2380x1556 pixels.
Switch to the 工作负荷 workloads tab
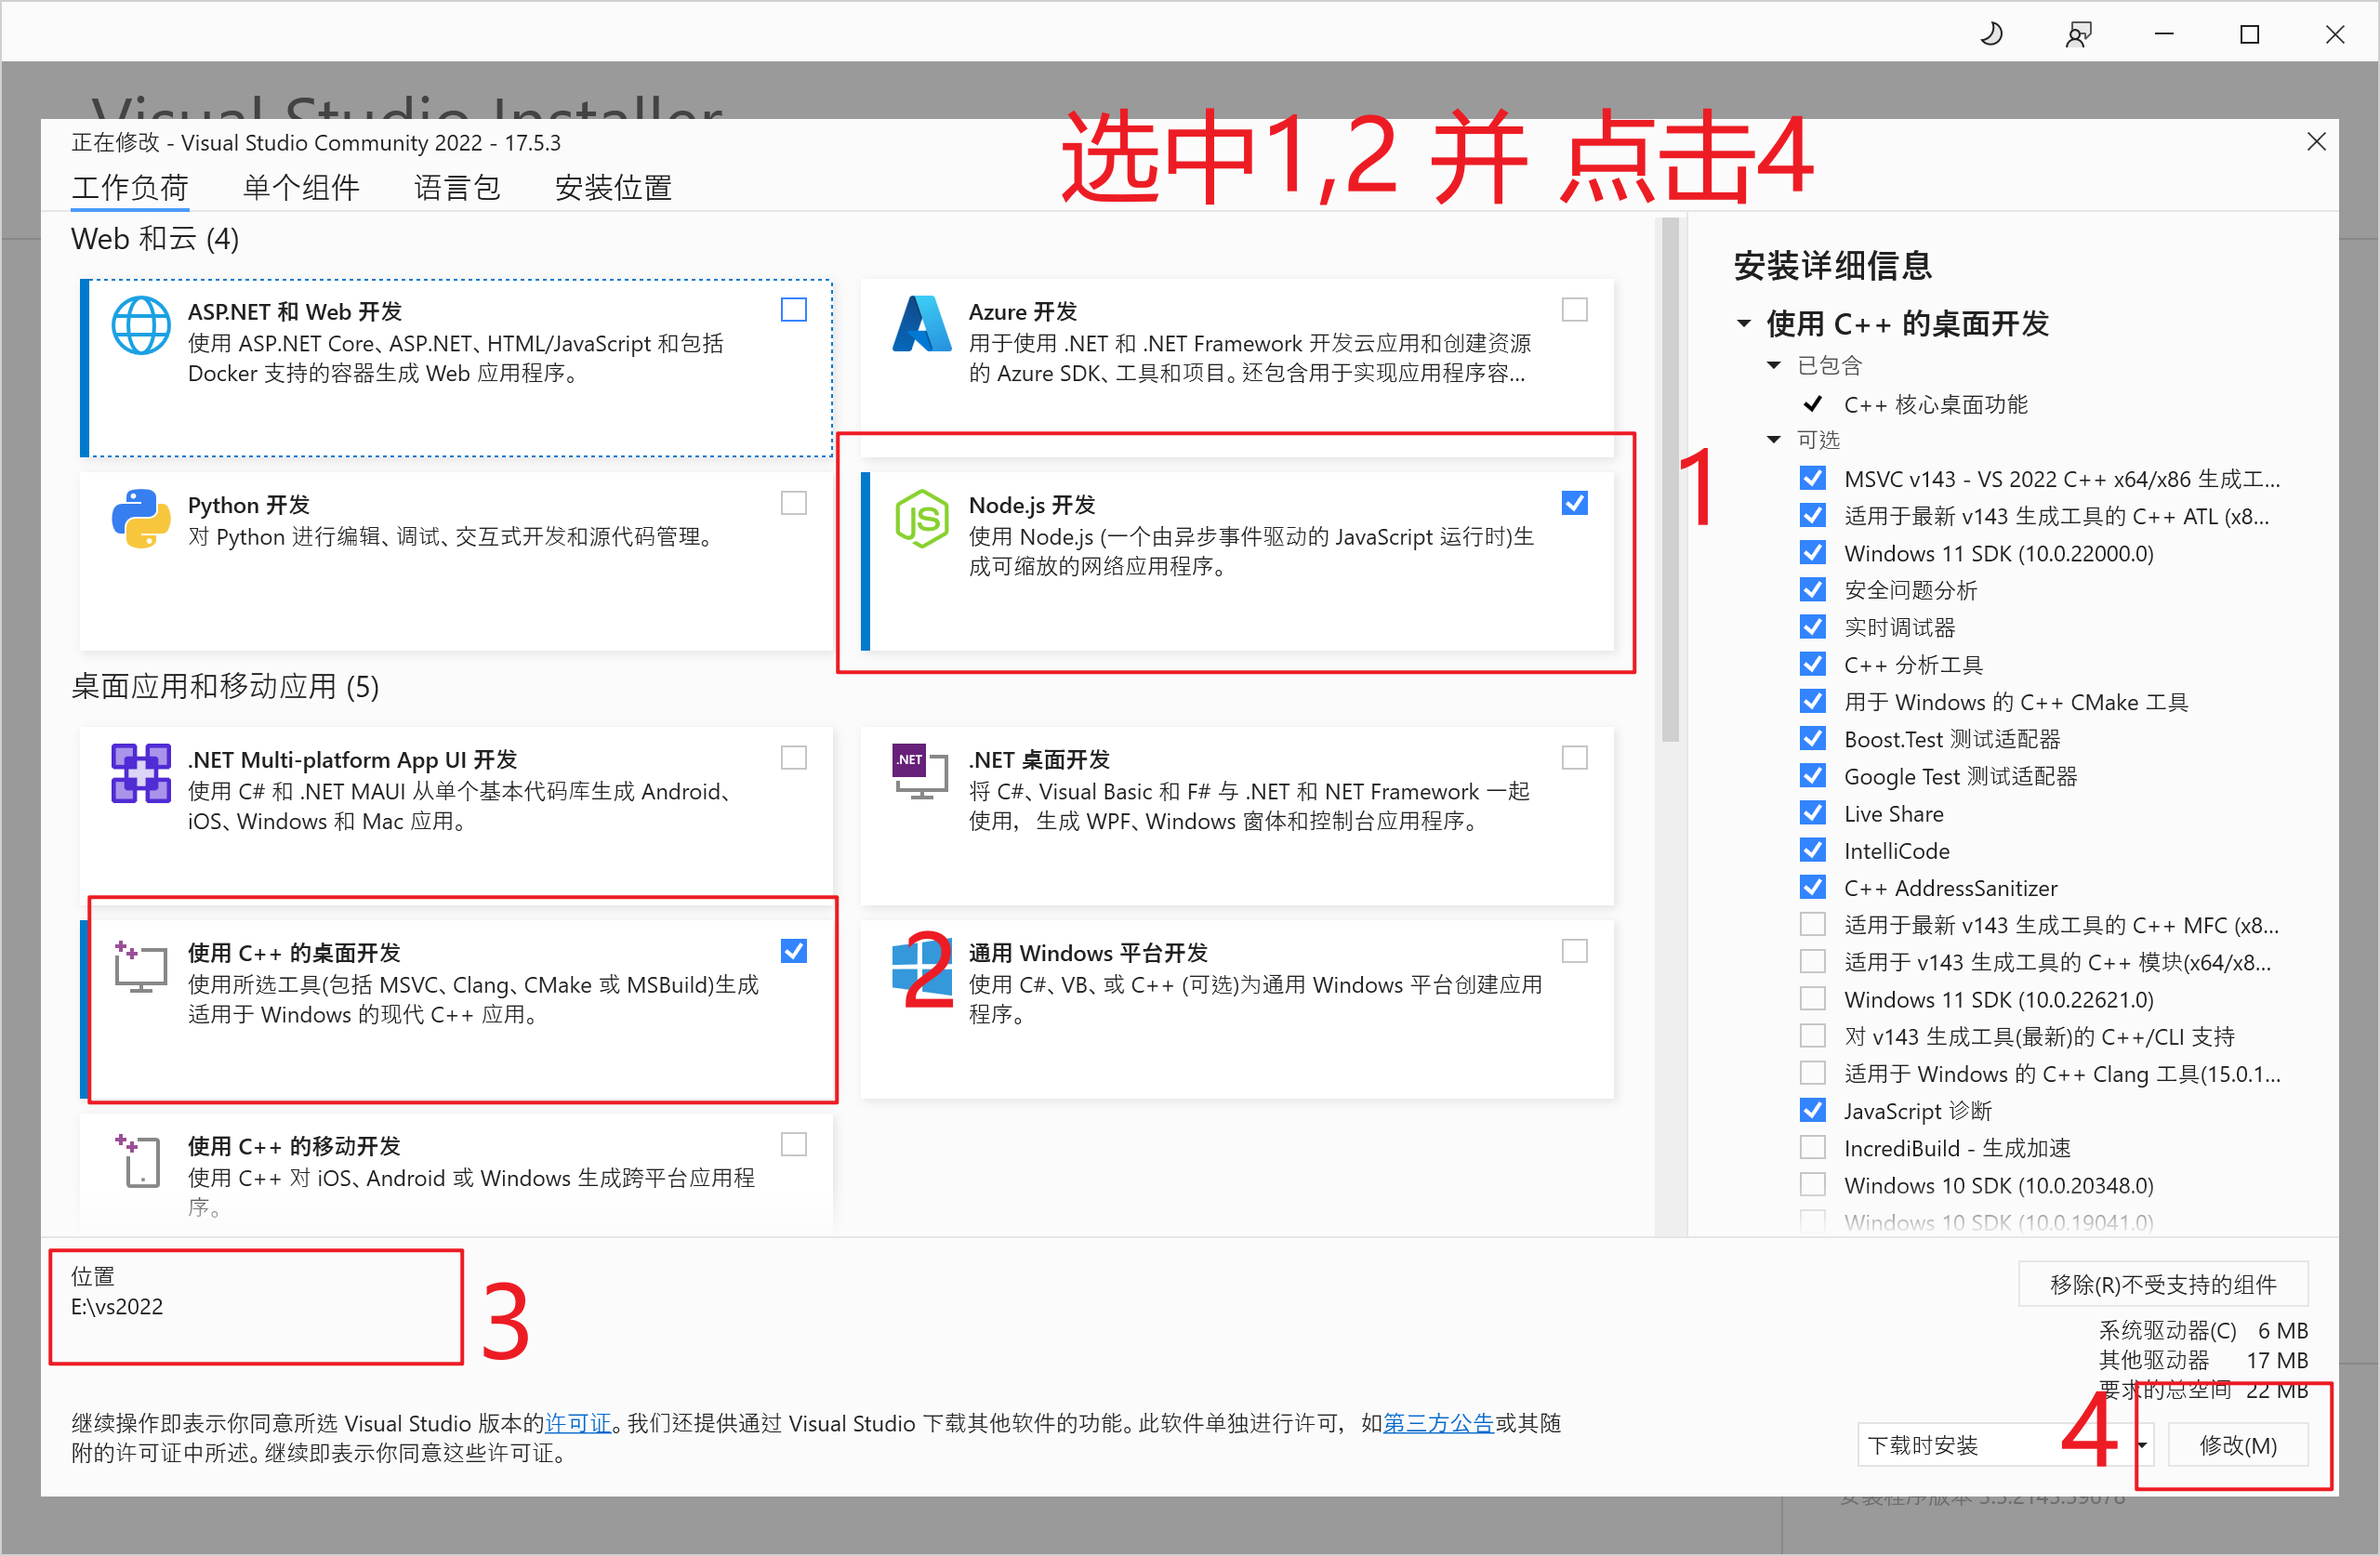130,187
